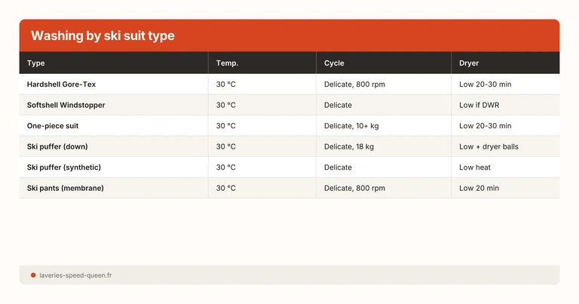Viewport: 579px width, 304px height.
Task: Click the "Low + dryer balls" cell
Action: [489, 146]
